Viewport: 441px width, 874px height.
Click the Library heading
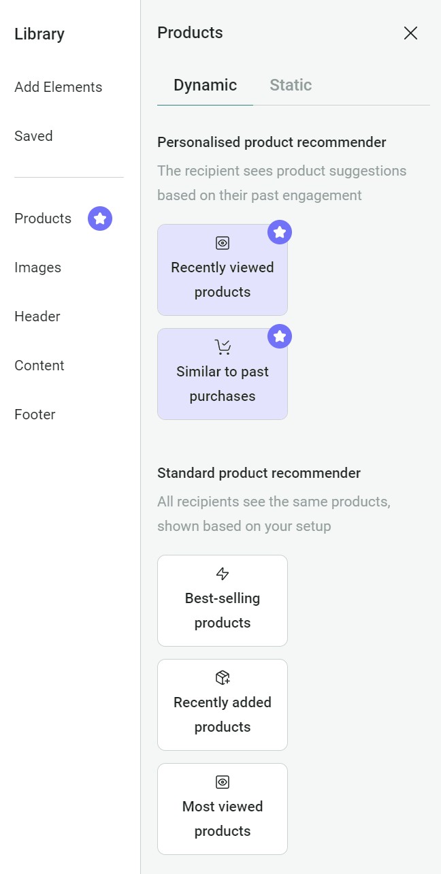(x=39, y=33)
